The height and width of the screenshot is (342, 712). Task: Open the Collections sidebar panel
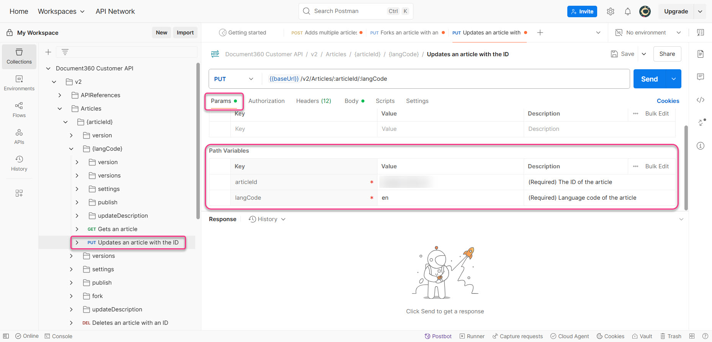(19, 56)
